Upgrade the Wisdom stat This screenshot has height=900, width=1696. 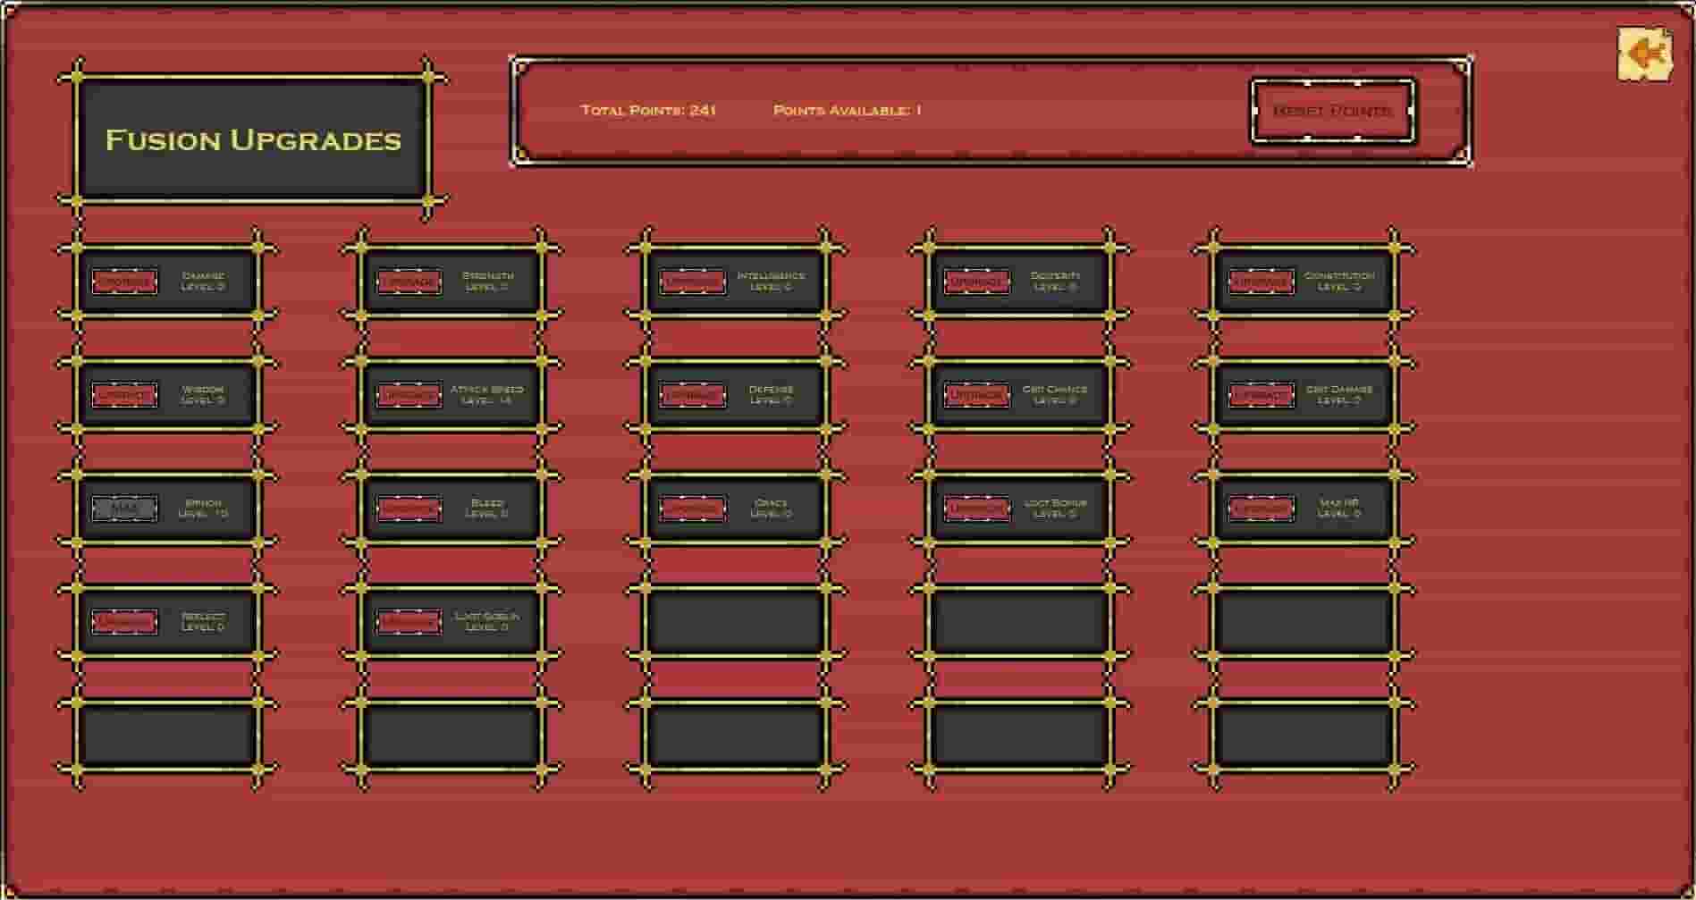point(125,395)
